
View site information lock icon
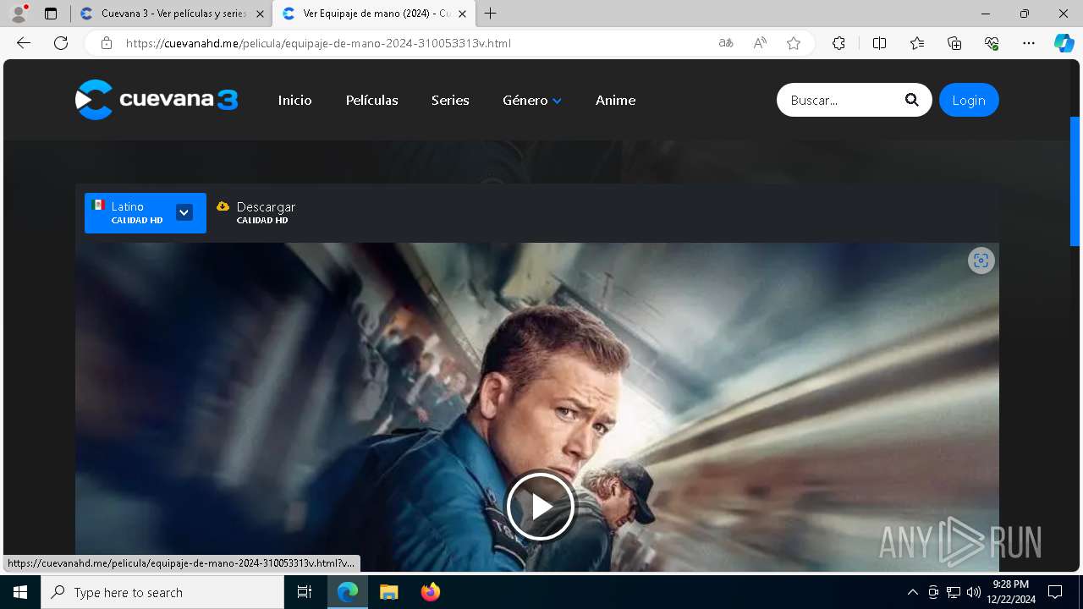click(x=106, y=43)
